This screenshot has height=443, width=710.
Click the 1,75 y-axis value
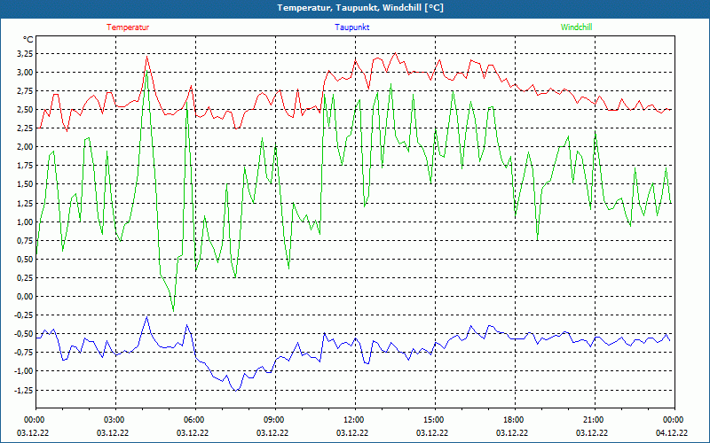pyautogui.click(x=26, y=166)
